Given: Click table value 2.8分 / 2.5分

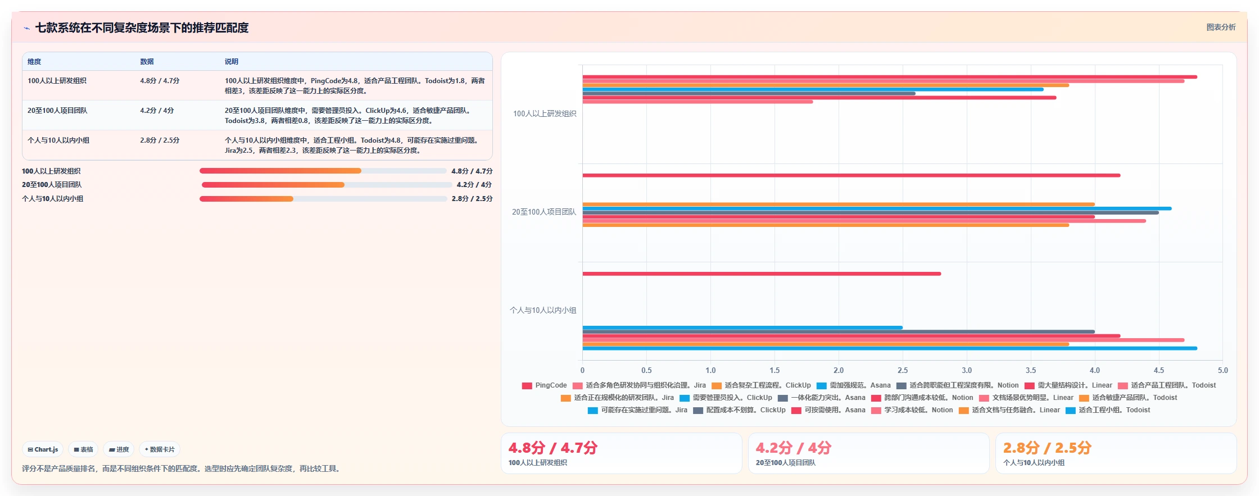Looking at the screenshot, I should 160,140.
